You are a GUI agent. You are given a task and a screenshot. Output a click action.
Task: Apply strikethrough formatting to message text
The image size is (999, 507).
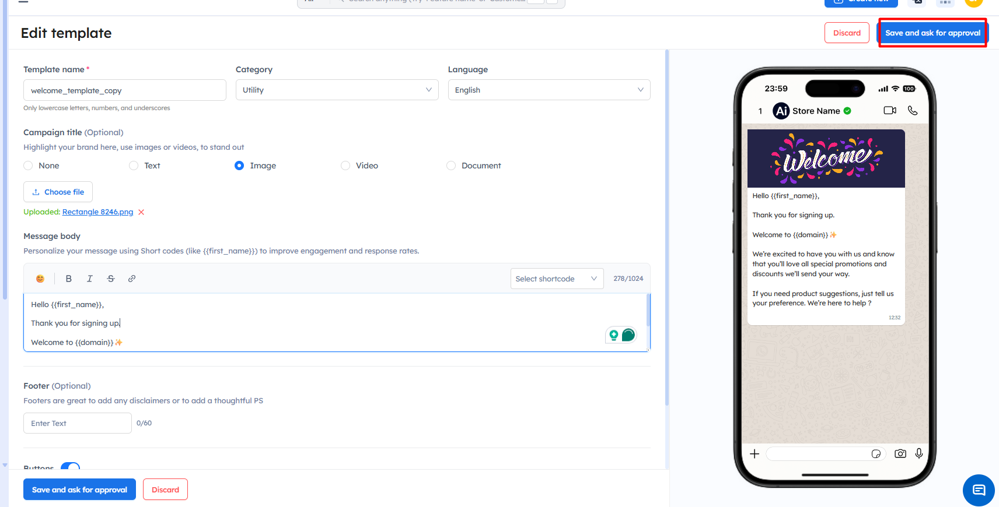(111, 279)
